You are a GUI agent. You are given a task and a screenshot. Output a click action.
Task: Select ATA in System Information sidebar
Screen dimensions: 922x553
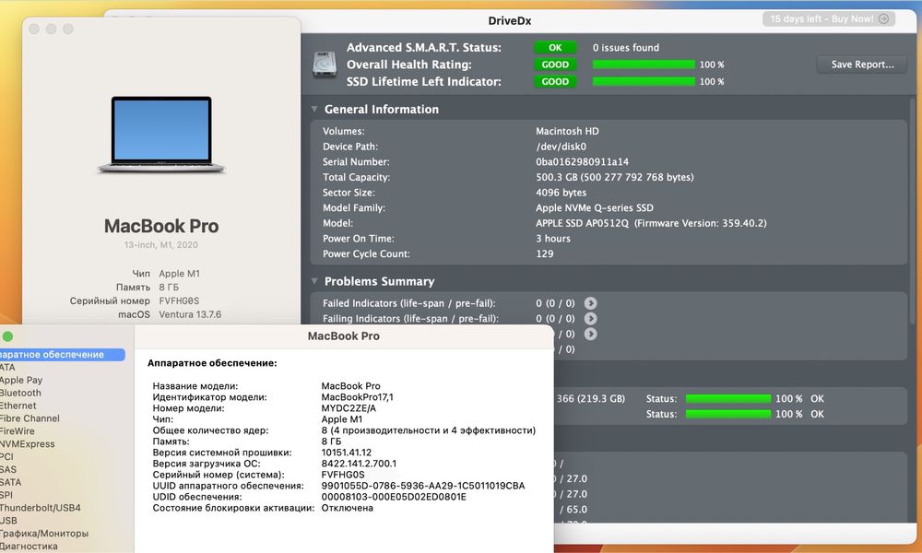pyautogui.click(x=7, y=368)
